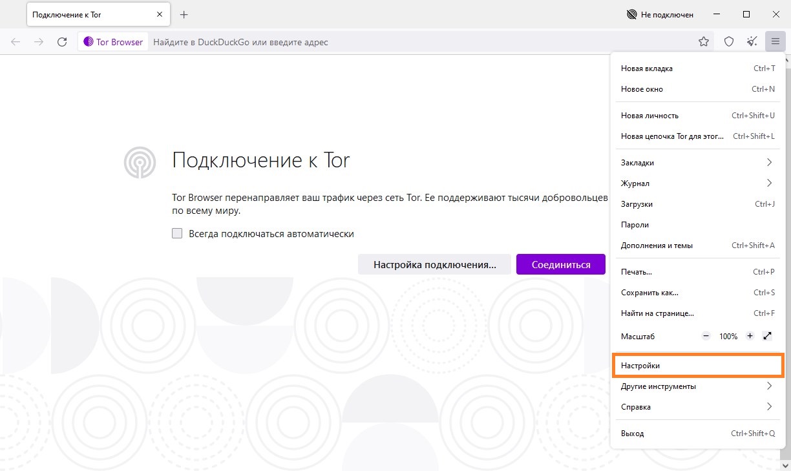Zoom in with the plus button

point(750,336)
